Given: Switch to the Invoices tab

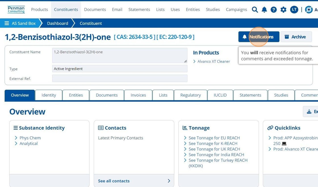Looking at the screenshot, I should pyautogui.click(x=138, y=95).
